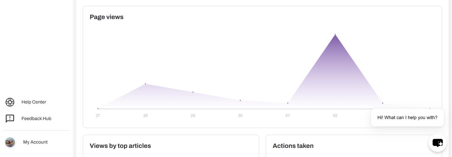Click the "30" x-axis label
452x157 pixels.
[x=240, y=116]
